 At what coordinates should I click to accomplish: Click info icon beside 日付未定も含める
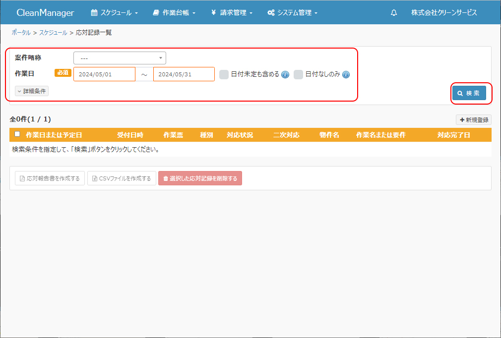click(x=285, y=75)
